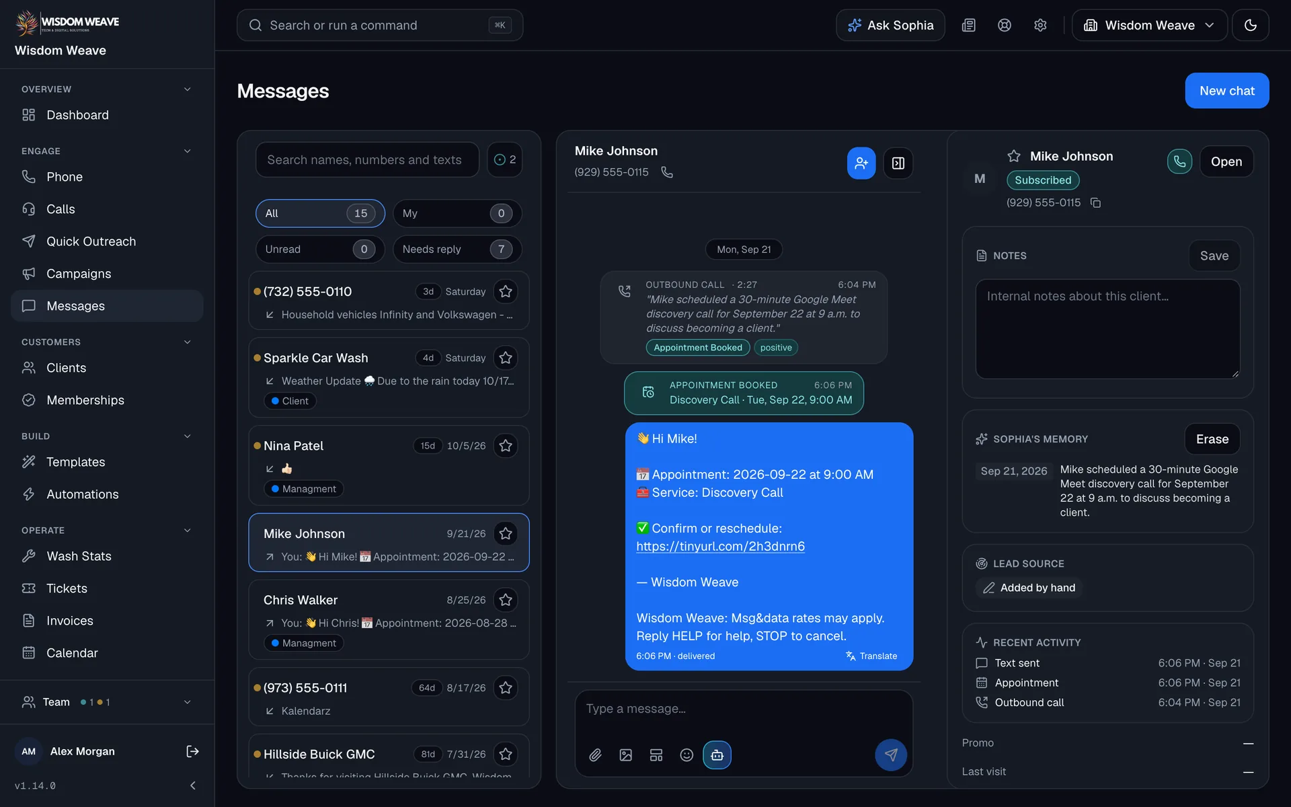Toggle the side panel layout icon

(898, 163)
